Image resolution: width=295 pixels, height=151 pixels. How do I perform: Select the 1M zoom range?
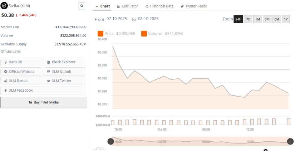[257, 19]
